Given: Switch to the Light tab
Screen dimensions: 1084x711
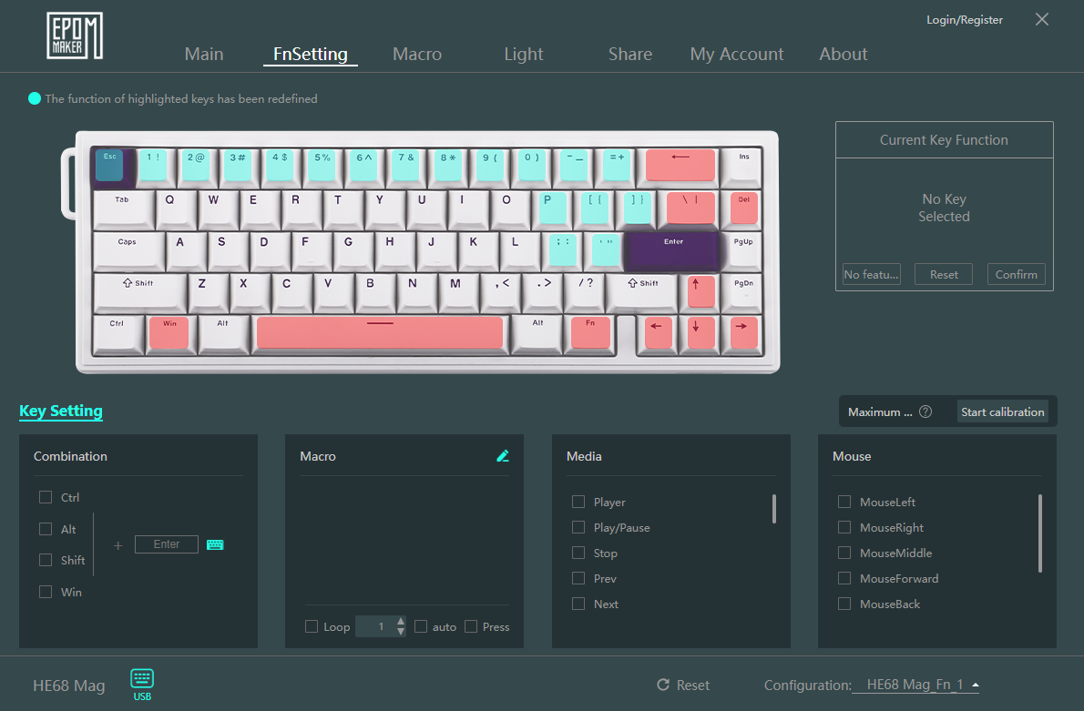Looking at the screenshot, I should click(x=524, y=54).
